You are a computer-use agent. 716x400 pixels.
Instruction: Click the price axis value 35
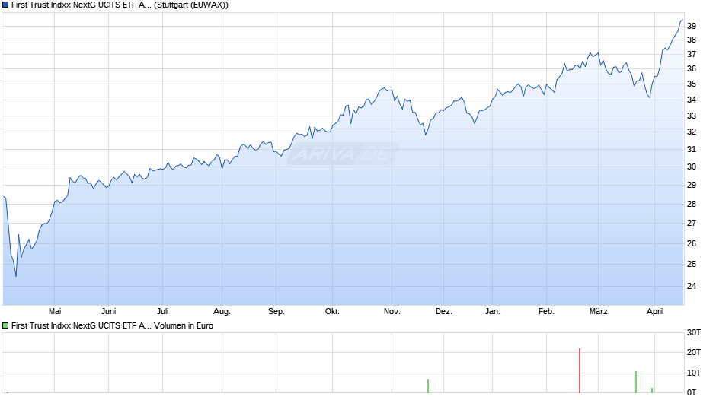692,84
